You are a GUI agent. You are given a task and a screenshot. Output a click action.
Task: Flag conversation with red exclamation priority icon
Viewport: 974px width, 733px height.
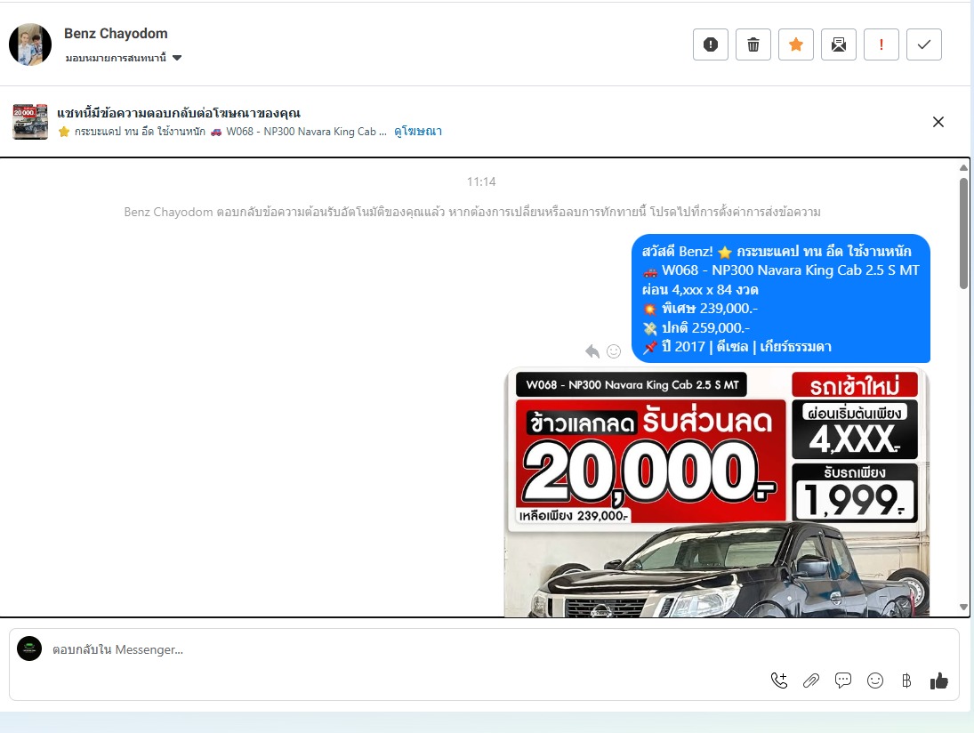pyautogui.click(x=881, y=44)
